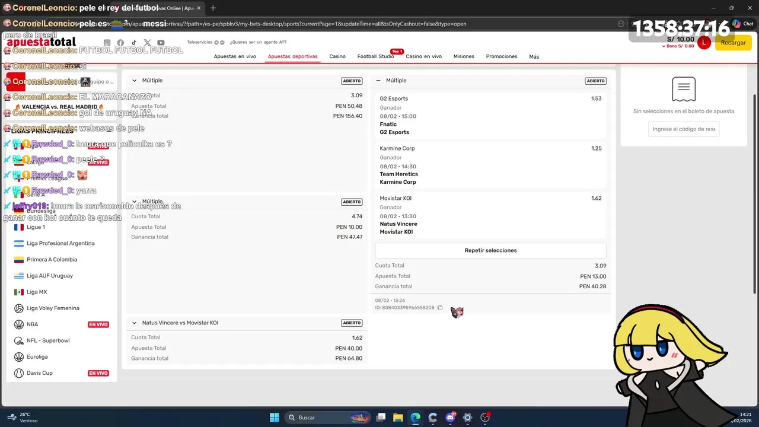Screen dimensions: 759x427
Task: Click Repetir selecciones button
Action: pos(490,250)
